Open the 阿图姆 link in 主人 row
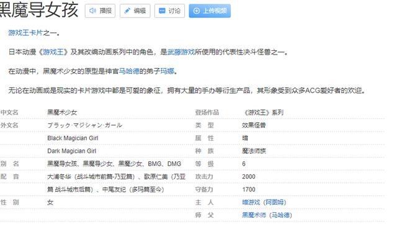 pyautogui.click(x=275, y=202)
